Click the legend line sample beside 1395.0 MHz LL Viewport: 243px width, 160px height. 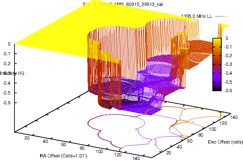pyautogui.click(x=222, y=16)
